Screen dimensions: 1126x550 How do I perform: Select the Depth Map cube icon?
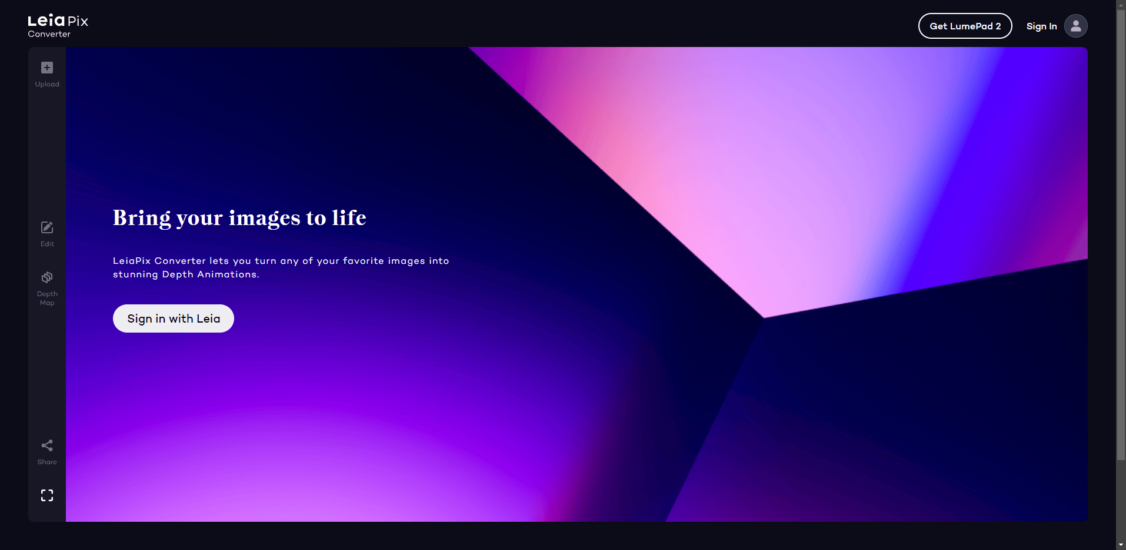click(47, 277)
